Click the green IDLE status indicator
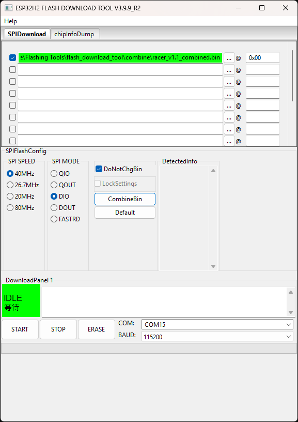Viewport: 298px width, 422px height. pyautogui.click(x=21, y=300)
